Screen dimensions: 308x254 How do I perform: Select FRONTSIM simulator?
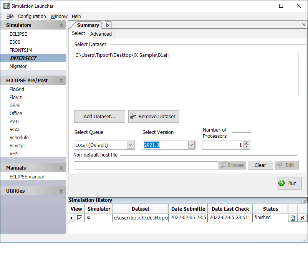[21, 50]
